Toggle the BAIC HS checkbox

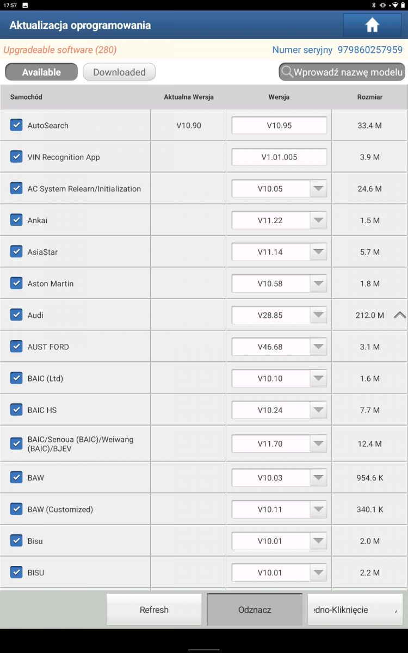[16, 409]
